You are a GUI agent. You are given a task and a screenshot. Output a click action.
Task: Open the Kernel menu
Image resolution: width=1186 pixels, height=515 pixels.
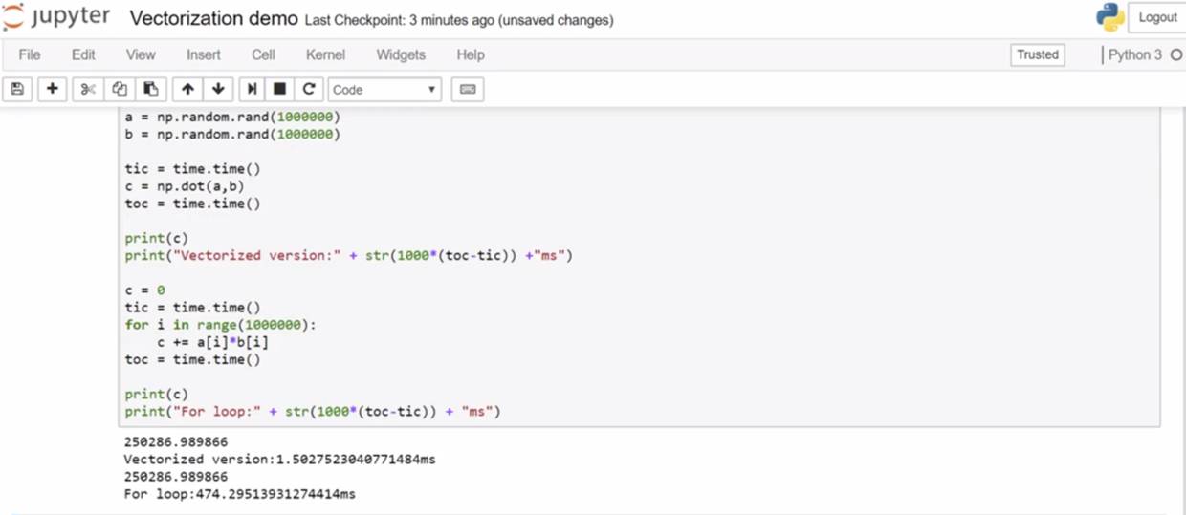325,54
